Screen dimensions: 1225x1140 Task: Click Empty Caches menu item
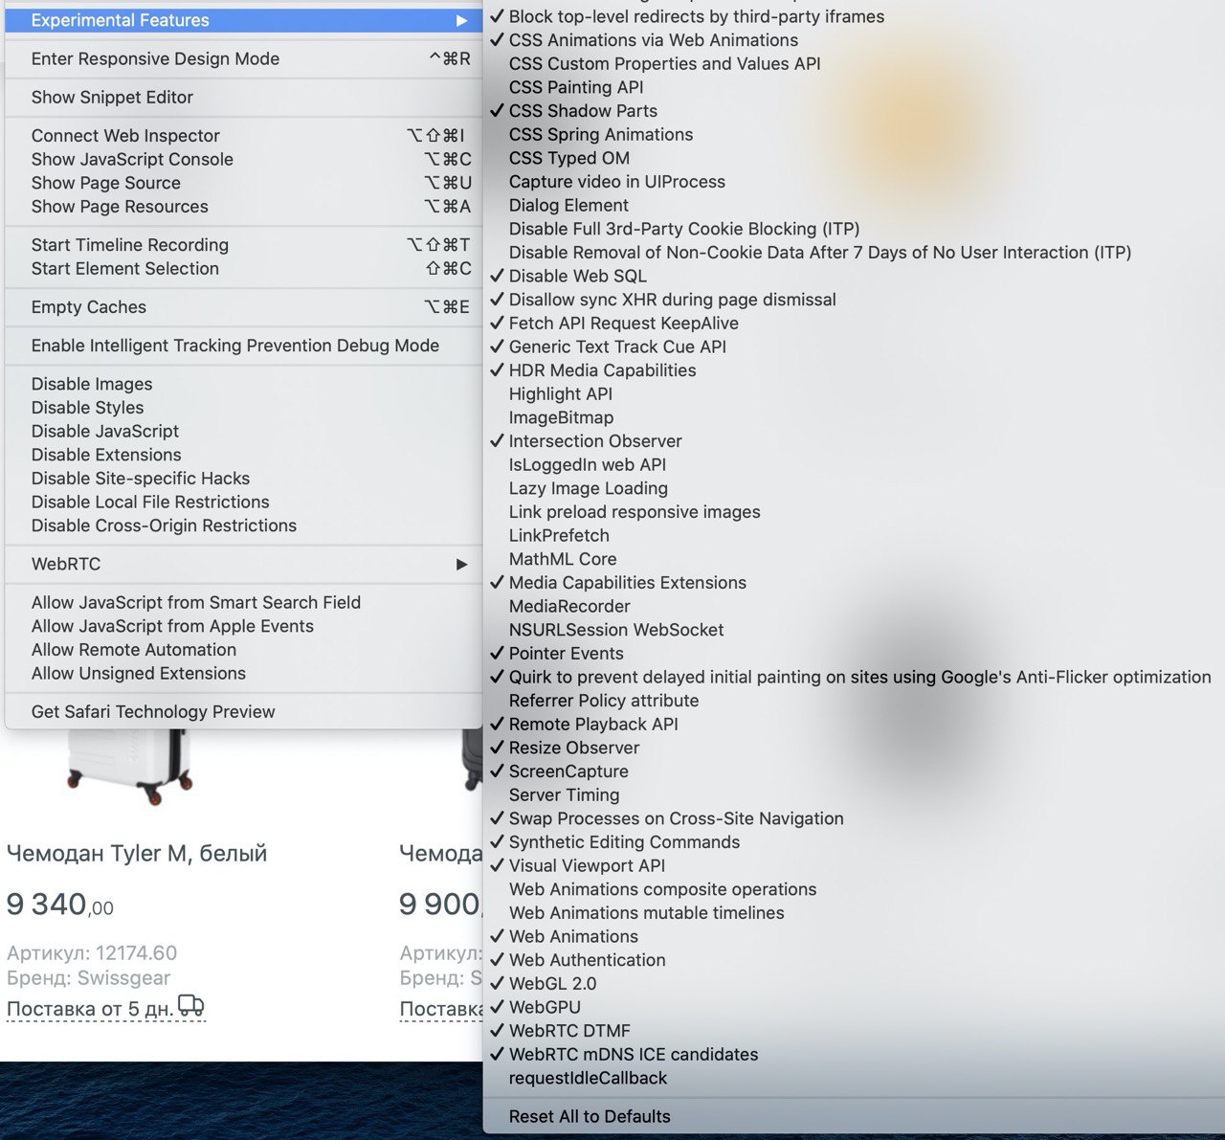(243, 307)
